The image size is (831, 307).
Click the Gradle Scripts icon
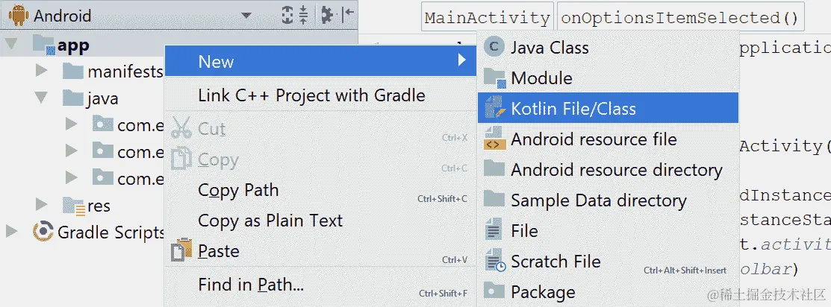[43, 232]
